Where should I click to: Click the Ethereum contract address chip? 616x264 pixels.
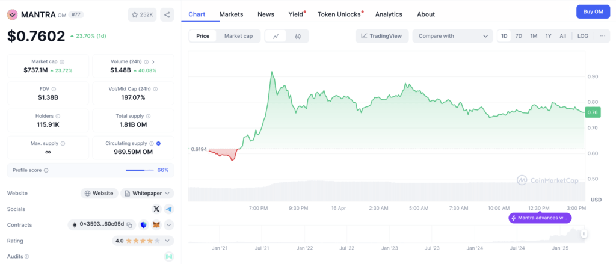tap(102, 225)
